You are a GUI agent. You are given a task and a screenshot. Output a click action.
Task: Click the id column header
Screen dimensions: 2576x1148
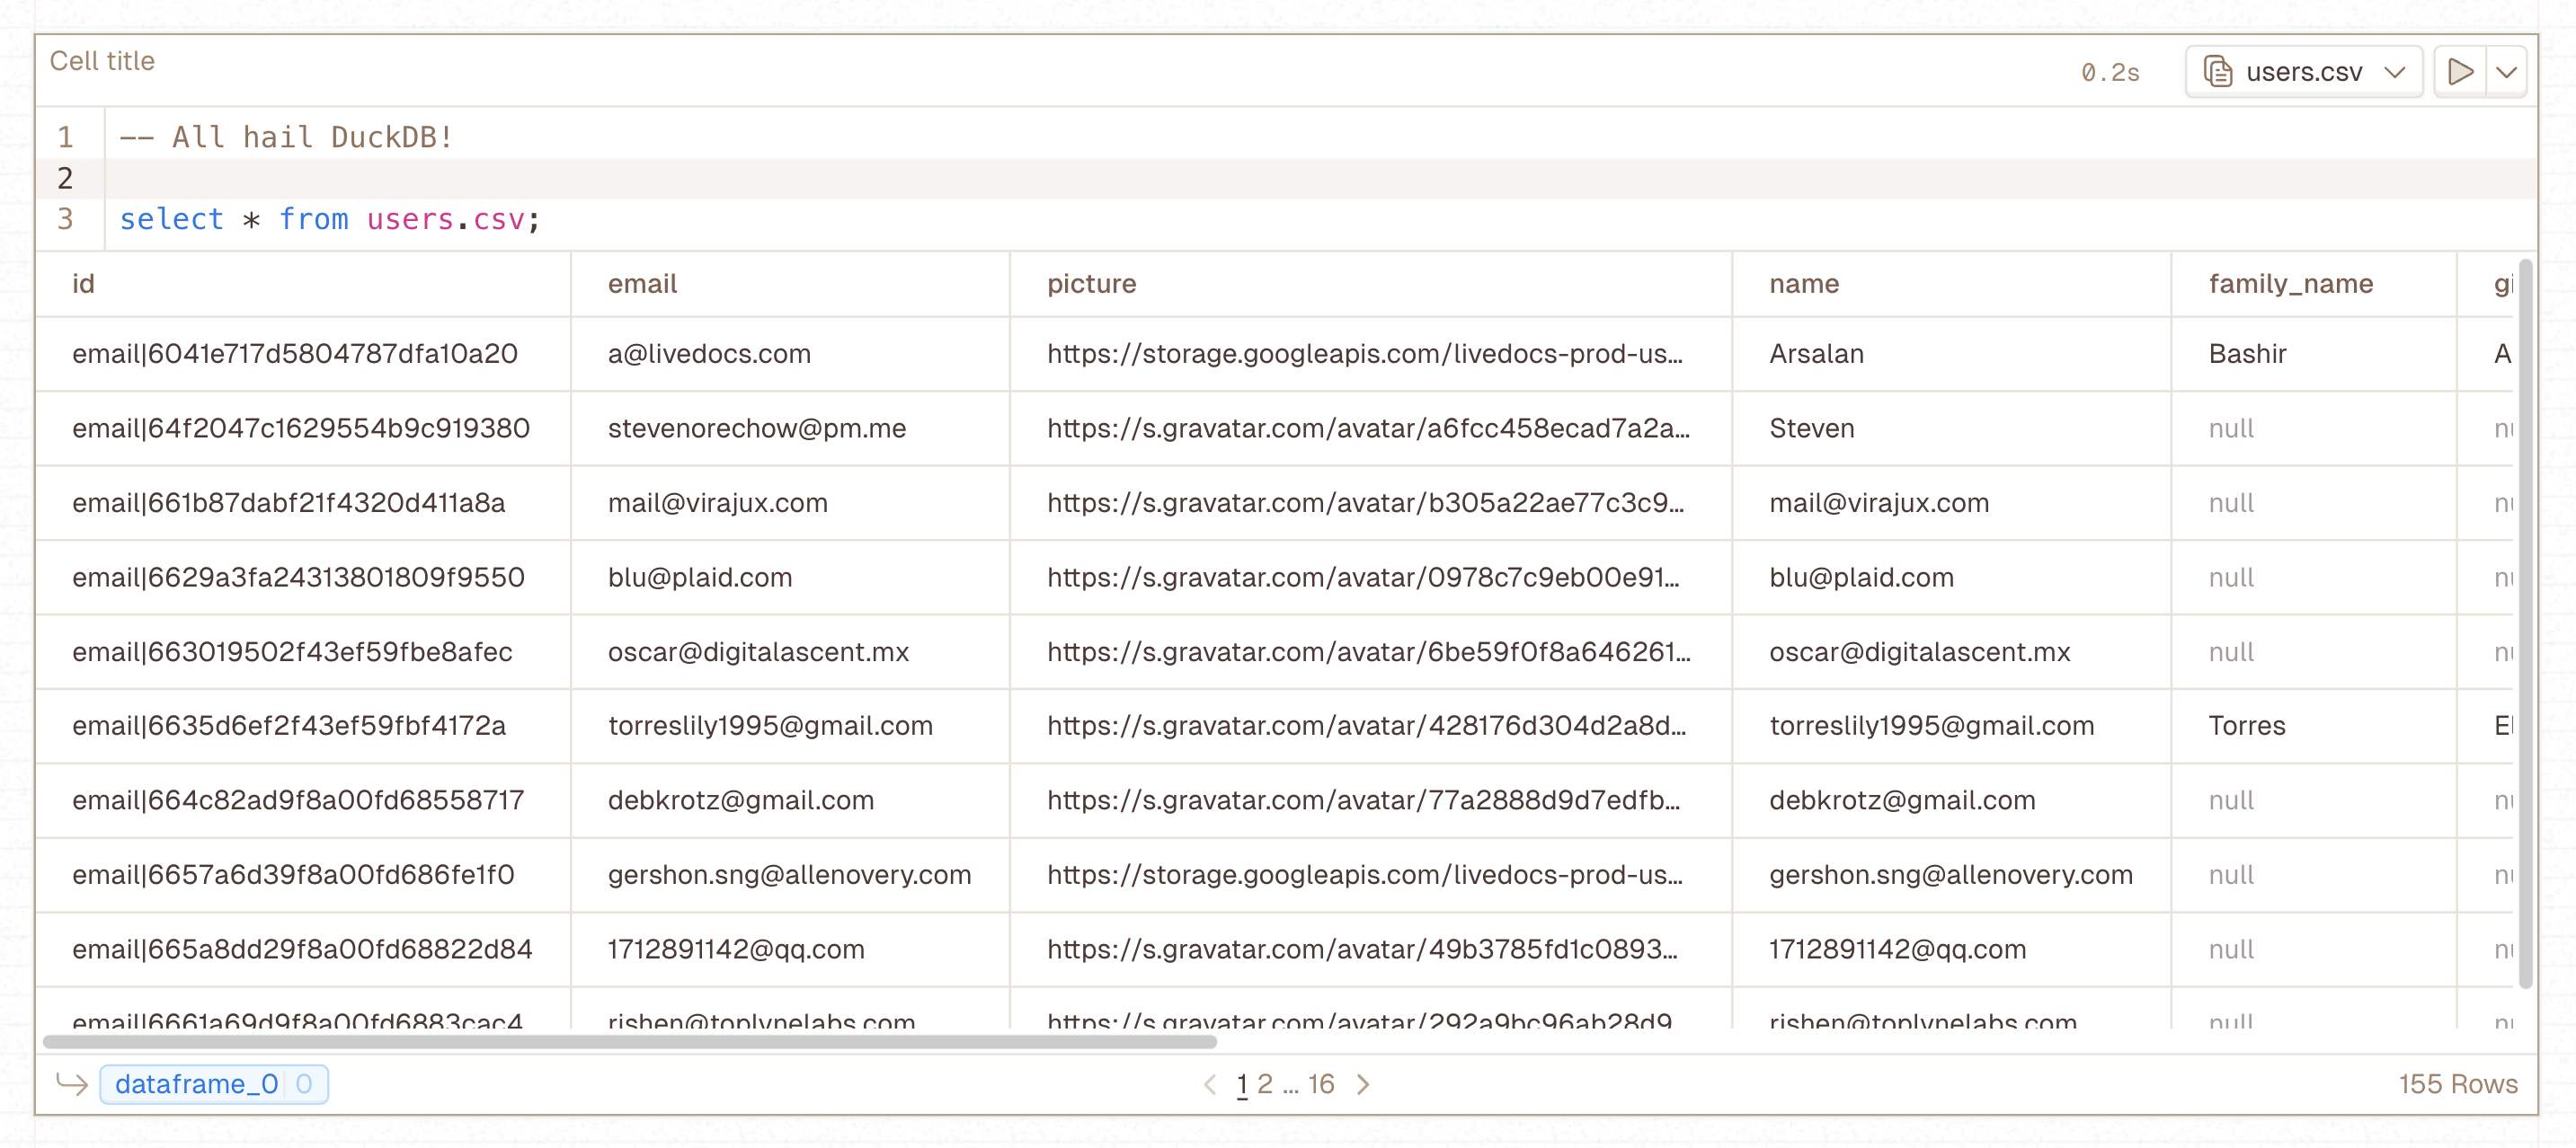(x=84, y=284)
